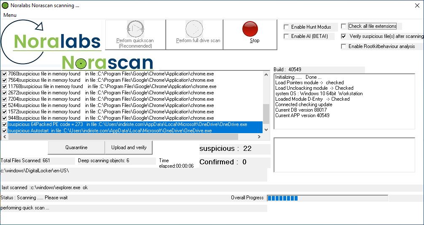Image resolution: width=424 pixels, height=225 pixels.
Task: Enable Rootkitbehaviour analysis checkbox
Action: click(x=343, y=46)
